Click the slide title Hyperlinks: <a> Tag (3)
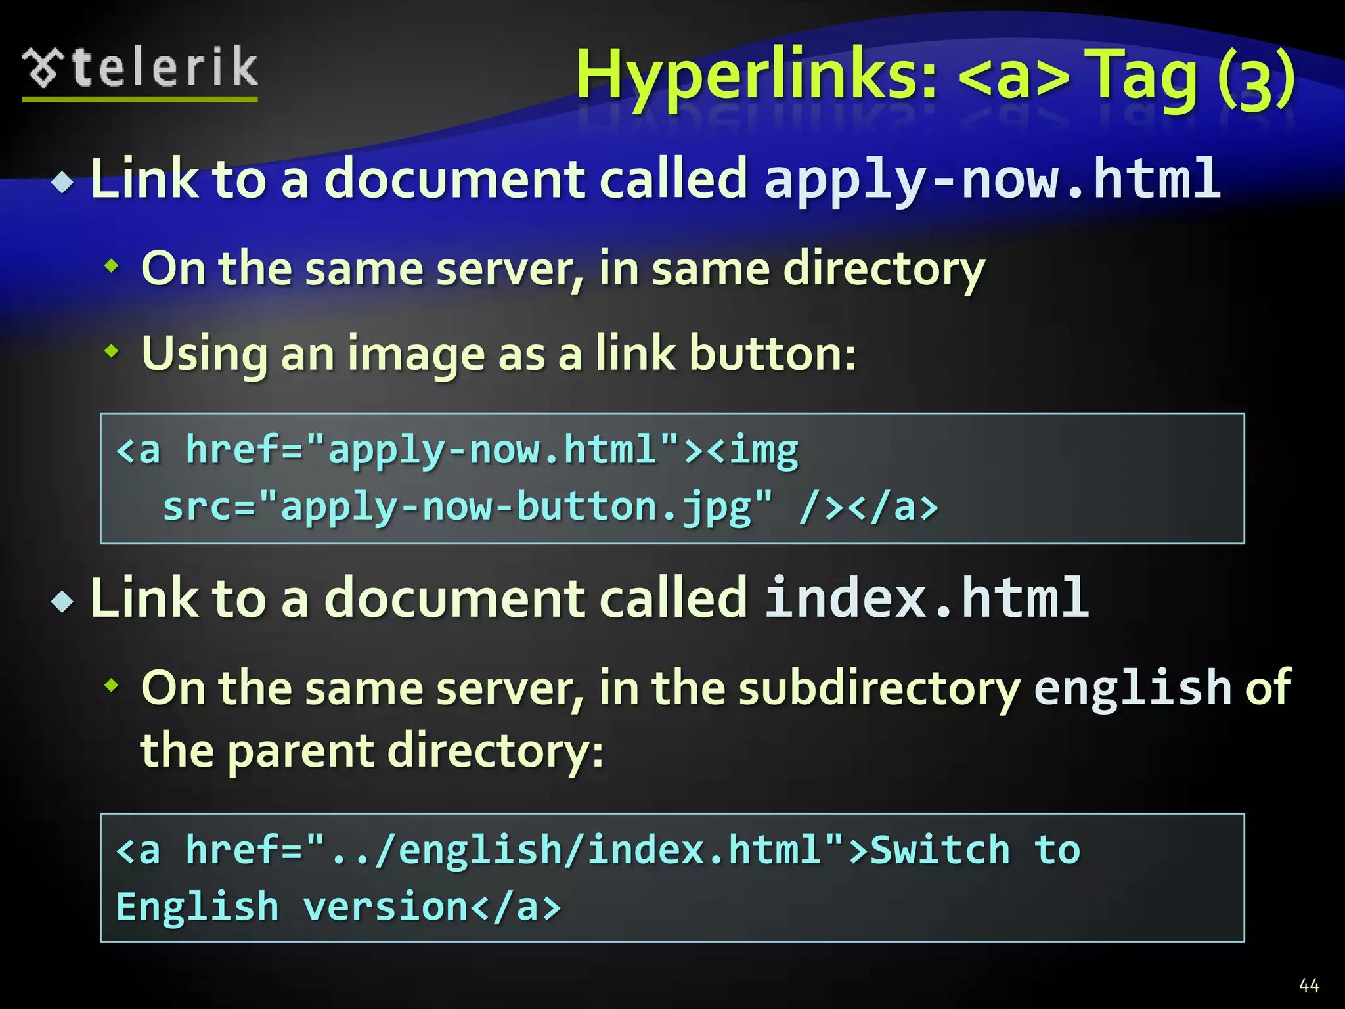The image size is (1345, 1009). (x=935, y=77)
